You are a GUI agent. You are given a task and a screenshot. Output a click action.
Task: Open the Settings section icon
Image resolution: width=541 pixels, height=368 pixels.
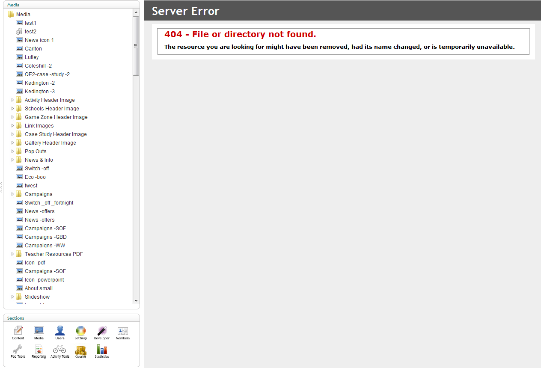[x=81, y=331]
